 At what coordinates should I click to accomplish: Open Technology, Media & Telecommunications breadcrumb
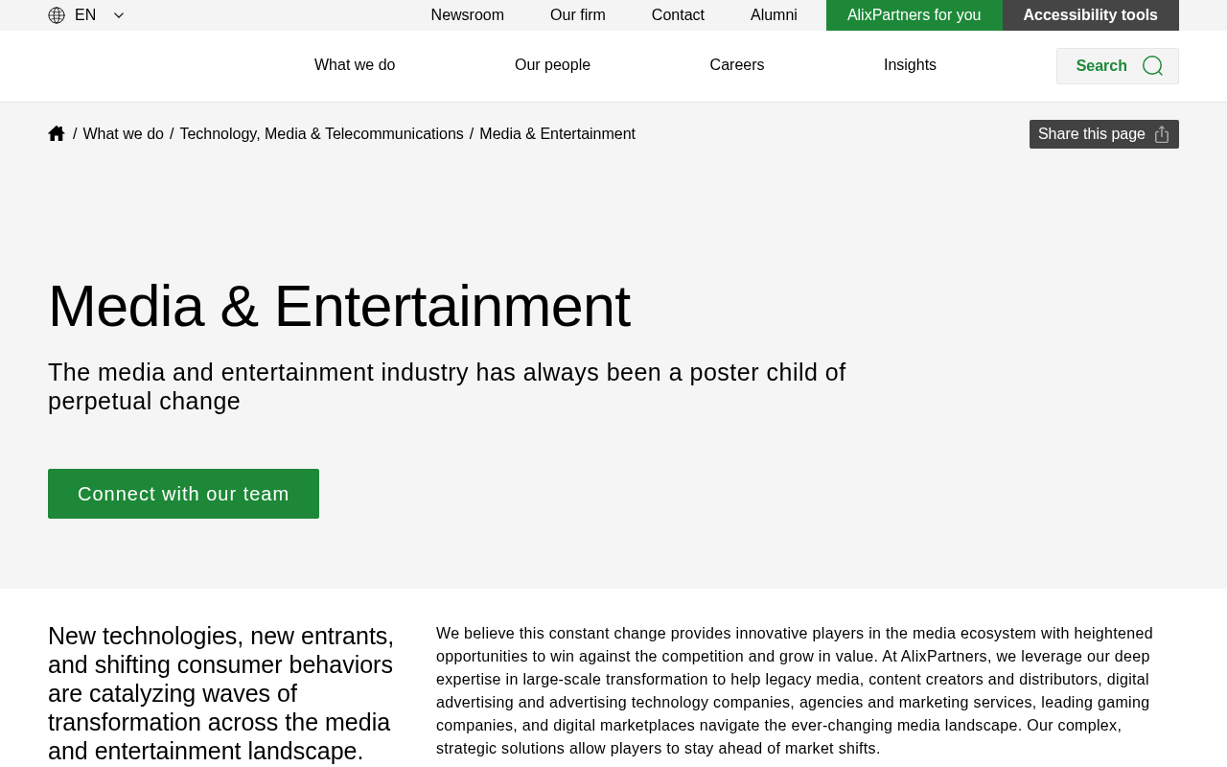[x=321, y=134]
